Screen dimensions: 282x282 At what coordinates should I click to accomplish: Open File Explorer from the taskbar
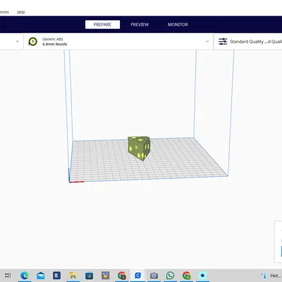pyautogui.click(x=73, y=275)
